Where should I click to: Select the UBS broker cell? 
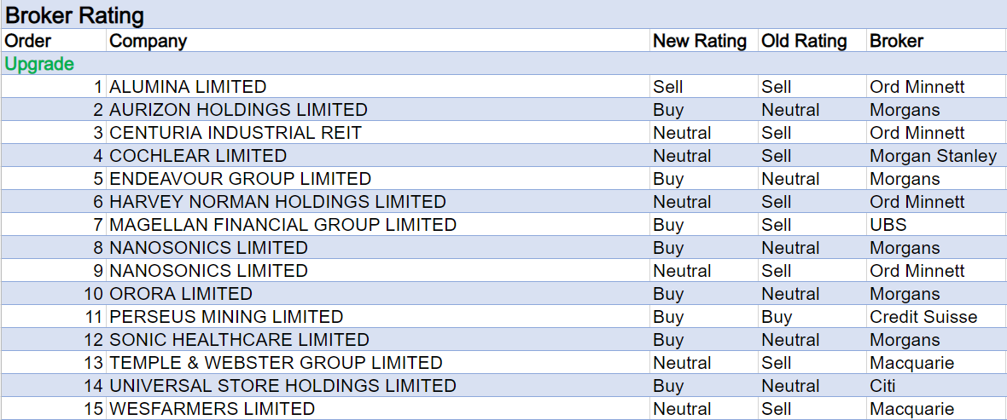pos(888,225)
